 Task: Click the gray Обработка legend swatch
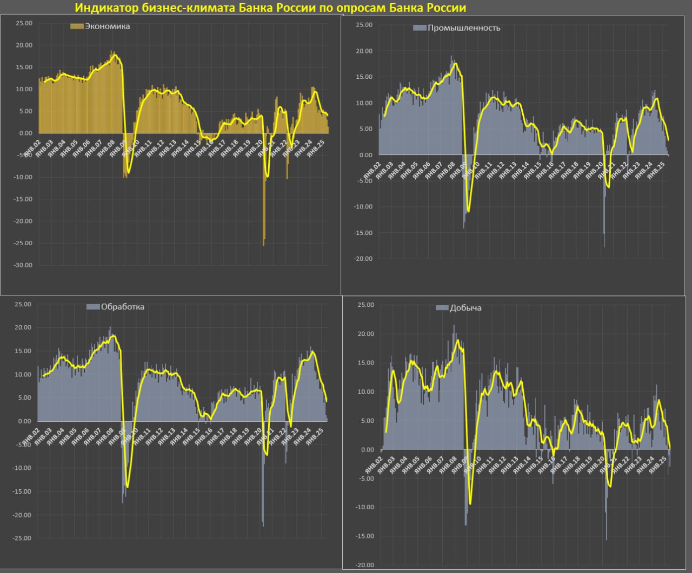pyautogui.click(x=93, y=307)
